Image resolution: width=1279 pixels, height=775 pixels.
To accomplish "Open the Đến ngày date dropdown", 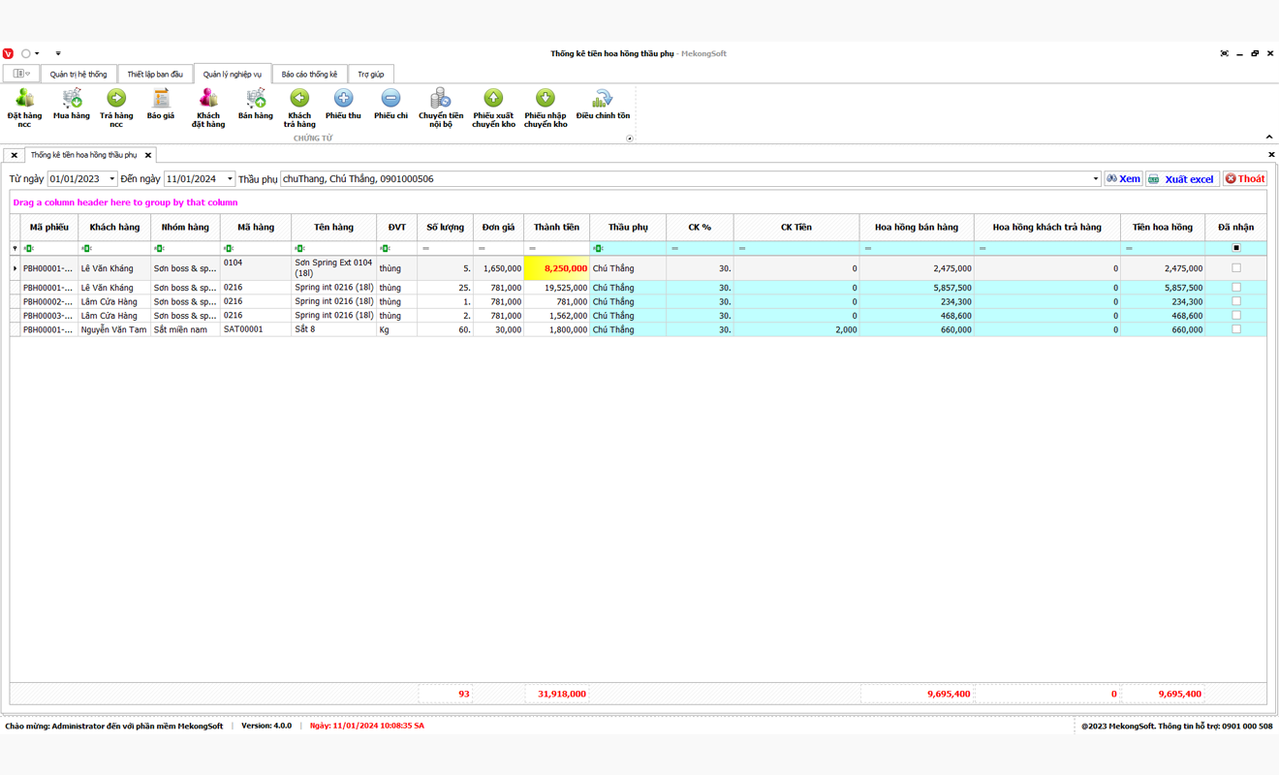I will (x=230, y=179).
